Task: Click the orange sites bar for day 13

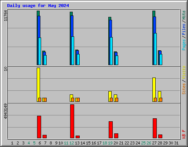Action: [x=78, y=100]
